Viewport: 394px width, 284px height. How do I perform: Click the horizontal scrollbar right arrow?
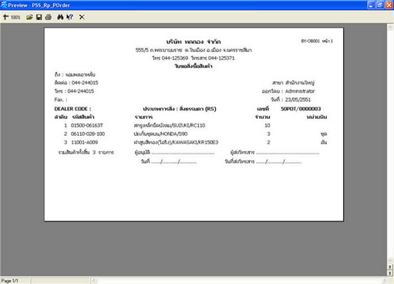(x=385, y=280)
